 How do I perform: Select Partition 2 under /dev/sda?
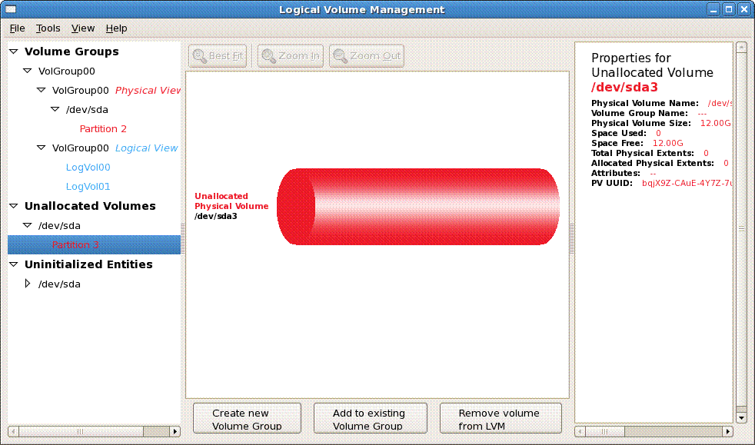click(103, 128)
